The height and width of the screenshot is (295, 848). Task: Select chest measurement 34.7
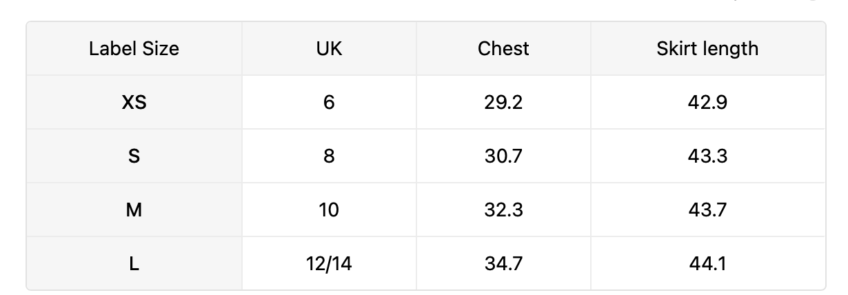click(503, 263)
